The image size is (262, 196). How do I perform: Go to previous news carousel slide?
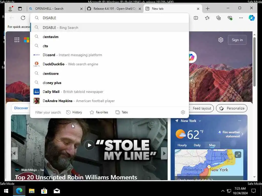point(14,153)
